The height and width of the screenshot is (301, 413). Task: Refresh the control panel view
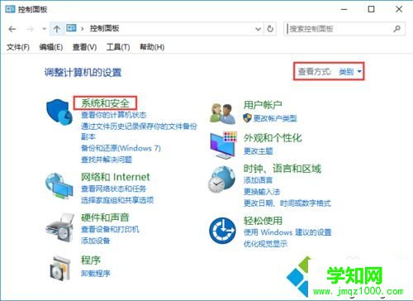[x=270, y=29]
